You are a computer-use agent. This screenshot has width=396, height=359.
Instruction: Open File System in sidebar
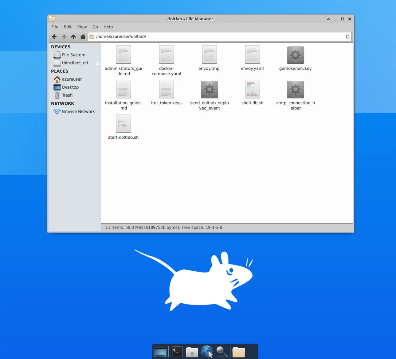[x=73, y=55]
